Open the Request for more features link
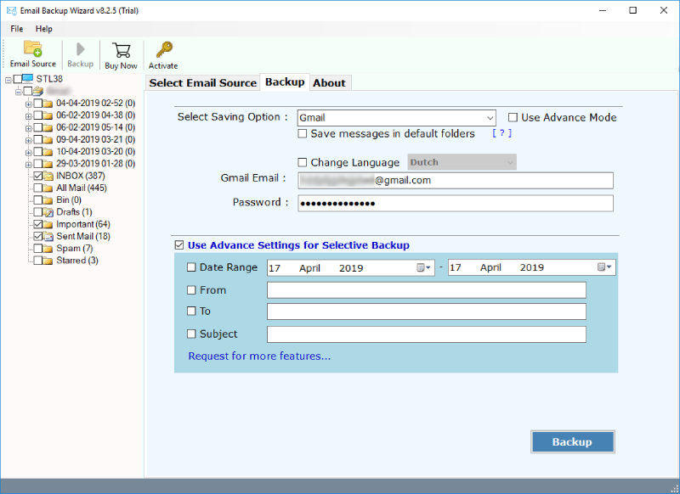 (x=259, y=356)
